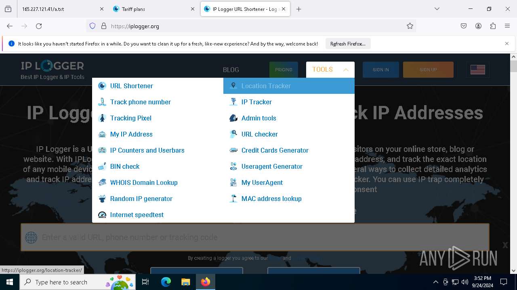This screenshot has width=517, height=290.
Task: Click the Windows taskbar search box
Action: [77, 282]
